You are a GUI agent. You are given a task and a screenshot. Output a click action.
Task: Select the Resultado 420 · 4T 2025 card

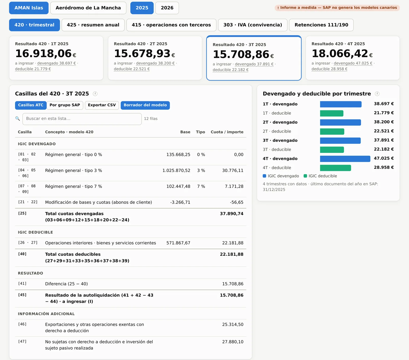tap(353, 58)
